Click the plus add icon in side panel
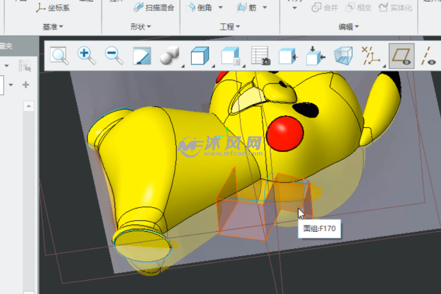The width and height of the screenshot is (441, 294). [x=26, y=84]
